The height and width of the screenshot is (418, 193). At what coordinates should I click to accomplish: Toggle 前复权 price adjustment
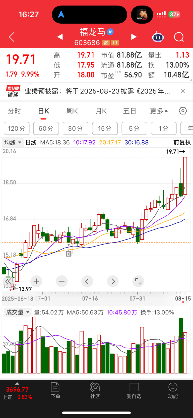182,143
